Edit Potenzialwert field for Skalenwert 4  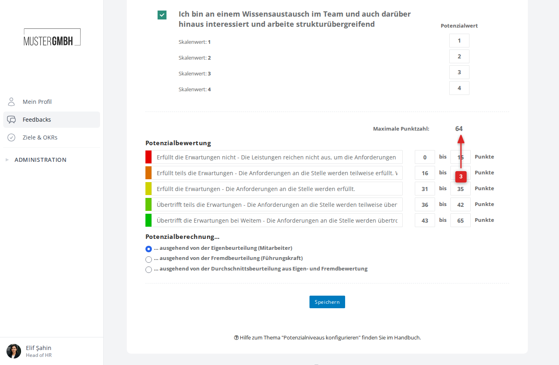point(459,88)
